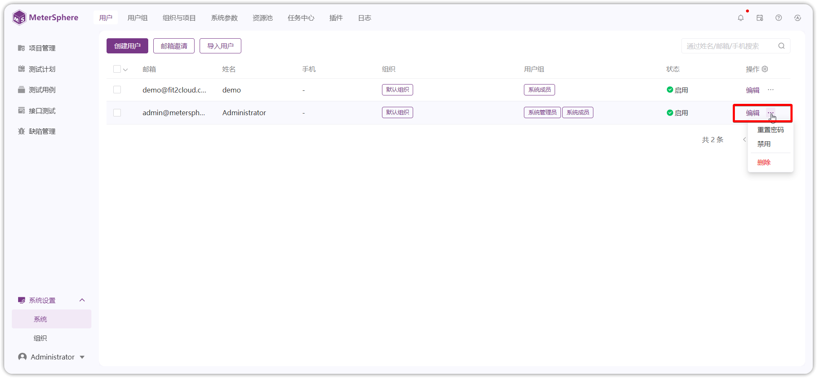Click the 系统管理员 user group tag
This screenshot has width=817, height=378.
pos(542,113)
